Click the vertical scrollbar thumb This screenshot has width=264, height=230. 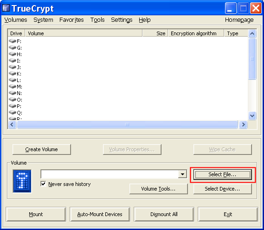(x=252, y=59)
